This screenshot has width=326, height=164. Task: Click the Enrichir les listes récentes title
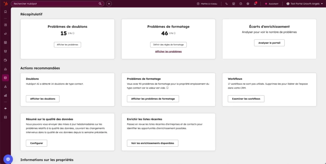145,119
